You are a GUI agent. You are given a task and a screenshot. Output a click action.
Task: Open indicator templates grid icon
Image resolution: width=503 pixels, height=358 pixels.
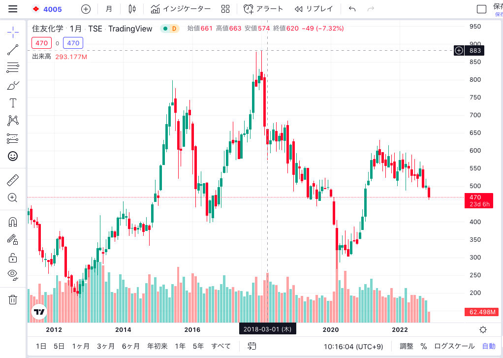coord(225,9)
